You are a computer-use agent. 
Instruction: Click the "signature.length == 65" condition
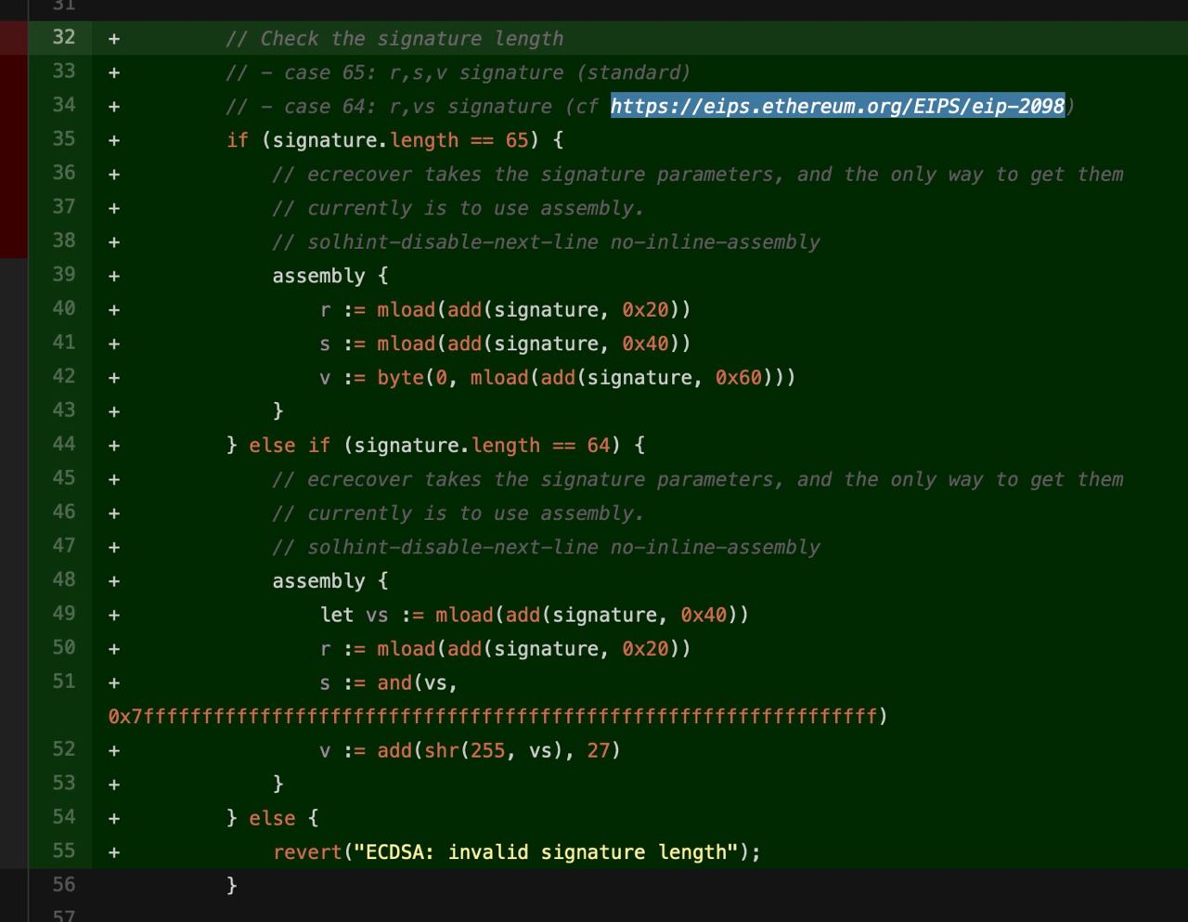(x=400, y=140)
